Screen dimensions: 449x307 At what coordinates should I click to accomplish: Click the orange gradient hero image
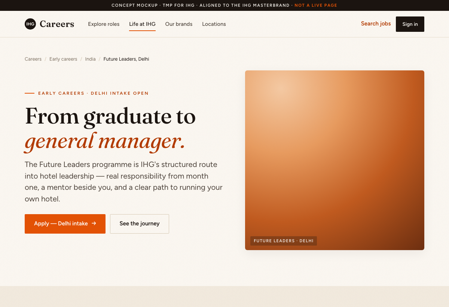click(335, 160)
